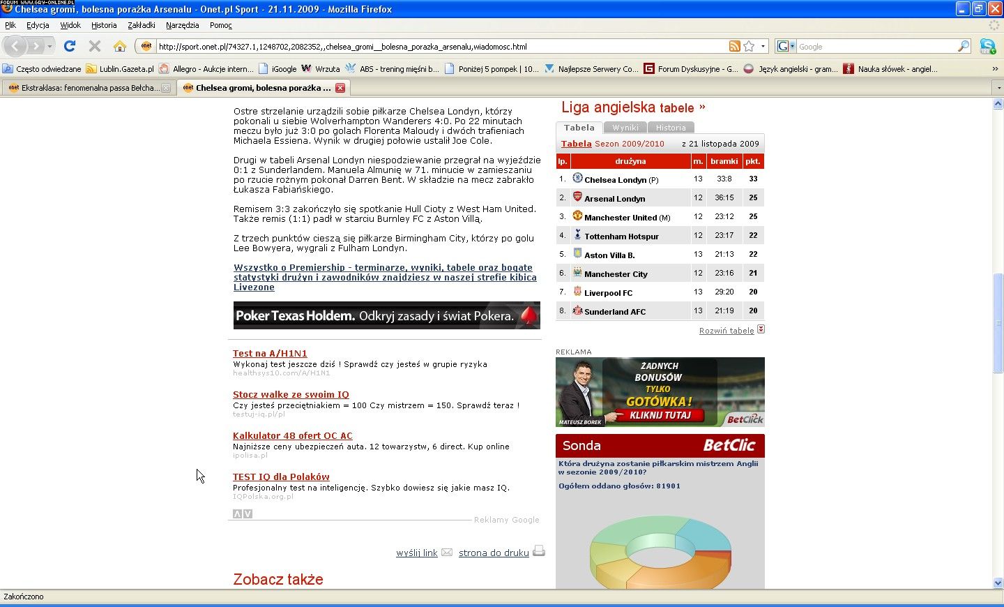Open the Widok menu

(70, 25)
